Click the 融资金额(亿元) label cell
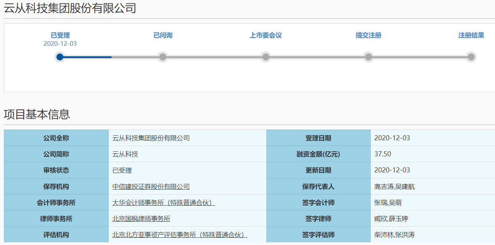This screenshot has width=495, height=245. pyautogui.click(x=318, y=154)
